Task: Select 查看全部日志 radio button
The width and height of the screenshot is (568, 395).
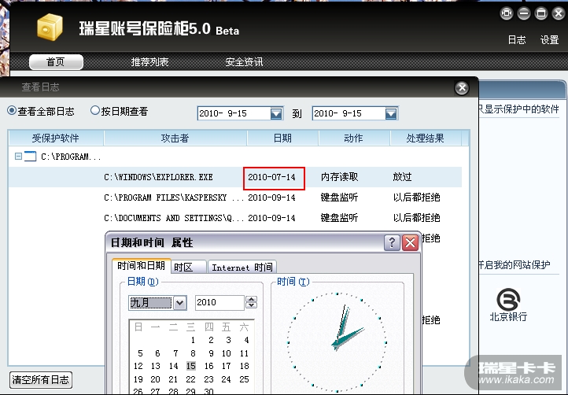Action: coord(12,110)
